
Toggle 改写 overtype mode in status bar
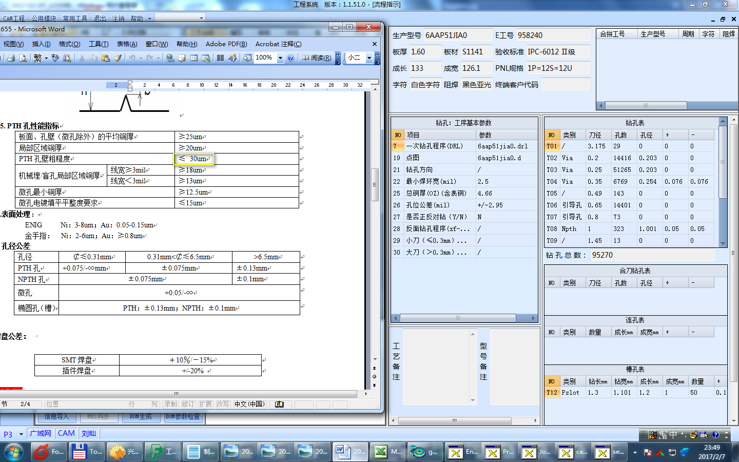coord(223,405)
